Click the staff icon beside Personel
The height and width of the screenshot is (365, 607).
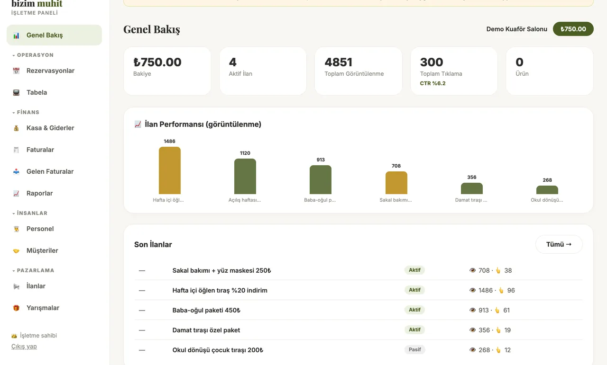(x=16, y=229)
